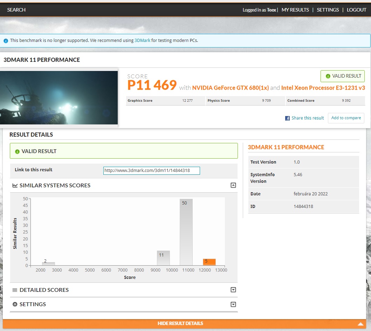Click the benchmark submarine thumbnail

tap(59, 98)
